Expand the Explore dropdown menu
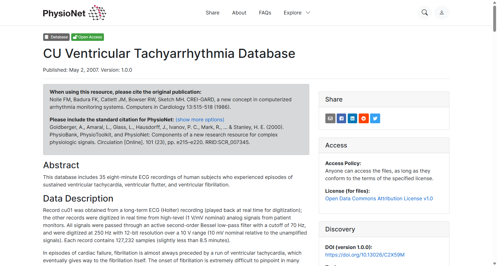497x266 pixels. (x=297, y=13)
